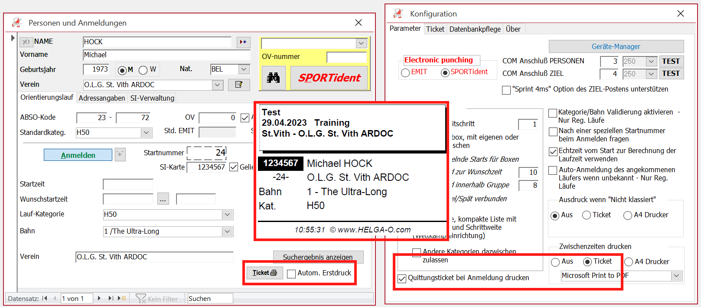Open the 250 dropdown for COM Anschluß PERSONEN

(651, 62)
